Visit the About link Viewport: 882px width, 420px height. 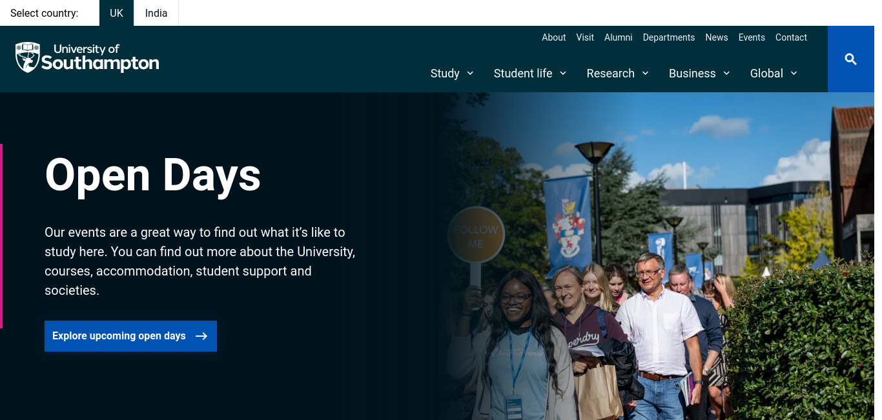click(554, 37)
